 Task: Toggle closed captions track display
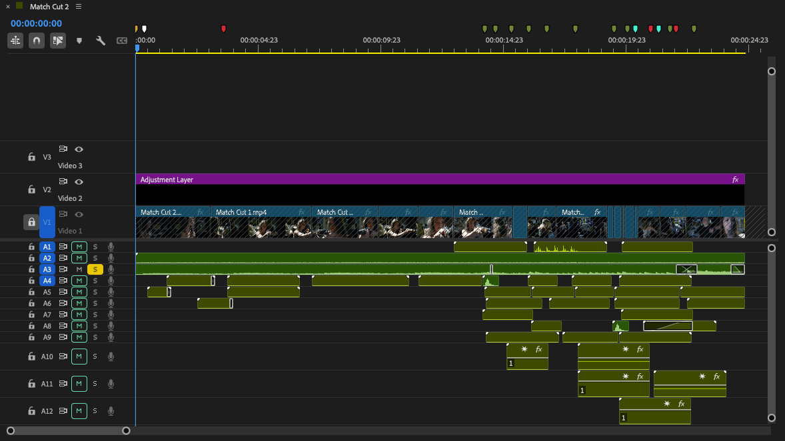(x=122, y=41)
